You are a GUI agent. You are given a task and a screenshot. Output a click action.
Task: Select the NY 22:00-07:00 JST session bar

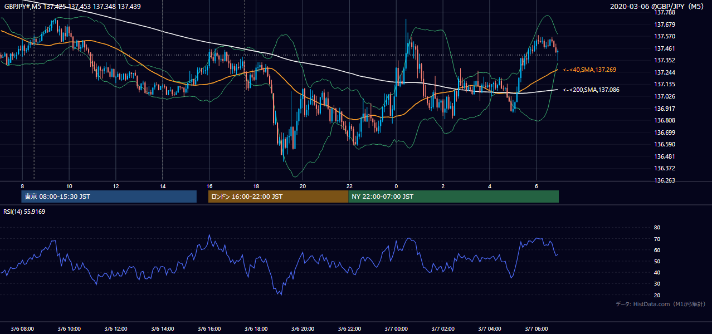pos(453,197)
